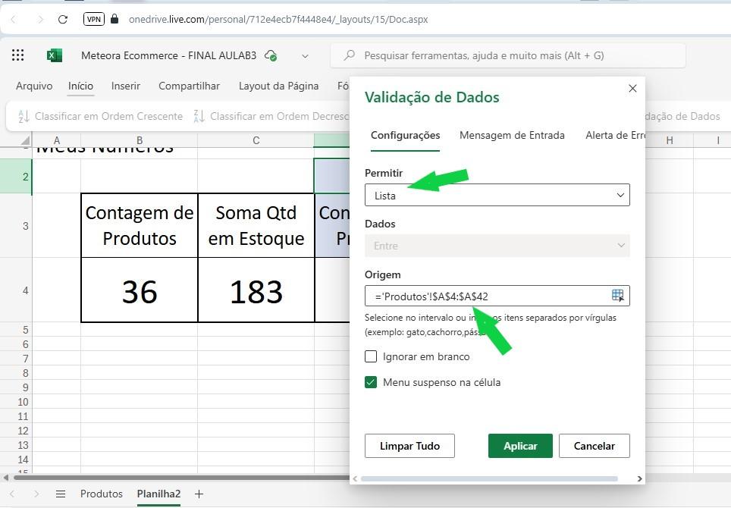This screenshot has width=731, height=508.
Task: Open the Compartilhar ribbon tab
Action: pyautogui.click(x=189, y=86)
